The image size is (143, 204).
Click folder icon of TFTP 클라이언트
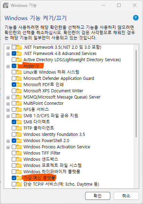coord(19,128)
